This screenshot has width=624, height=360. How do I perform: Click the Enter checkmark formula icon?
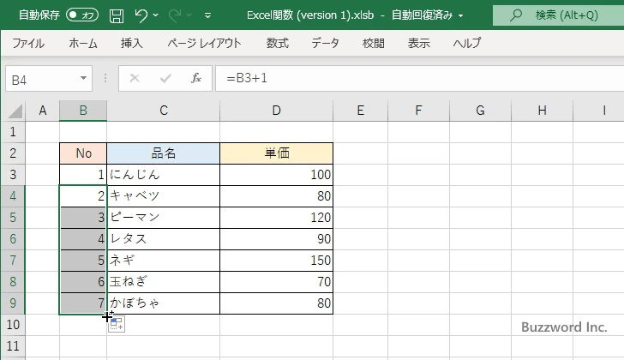click(165, 78)
